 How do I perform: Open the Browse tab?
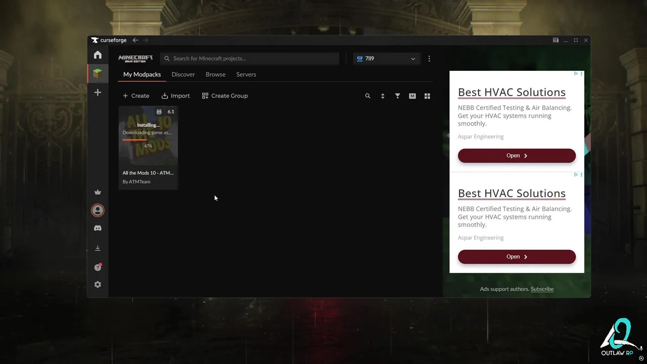point(215,74)
